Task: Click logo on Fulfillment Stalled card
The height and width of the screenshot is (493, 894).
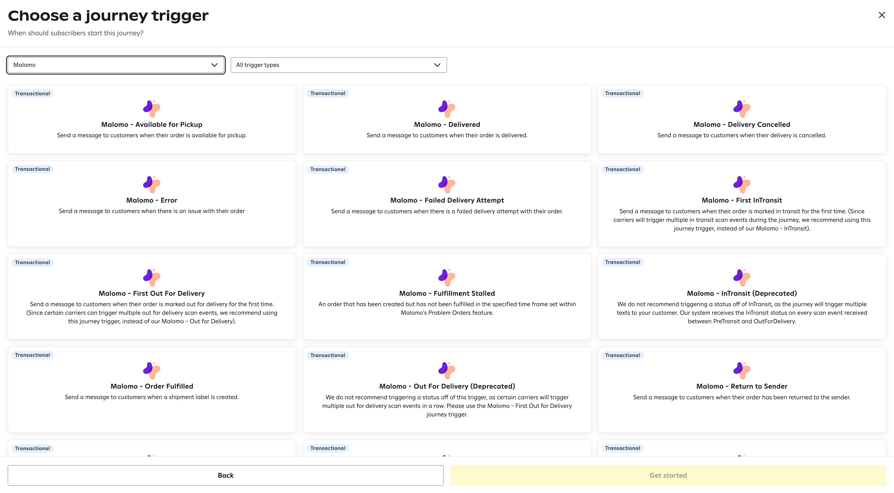Action: coord(447,277)
